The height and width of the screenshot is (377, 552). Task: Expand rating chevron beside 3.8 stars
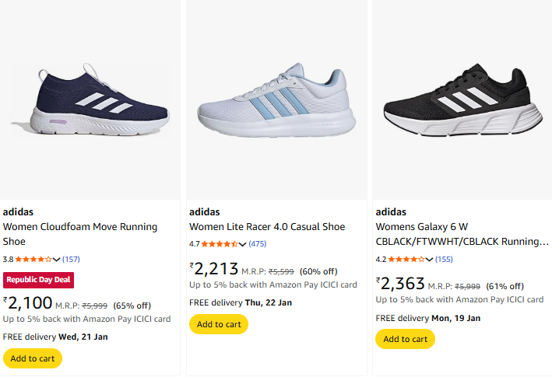tap(57, 260)
